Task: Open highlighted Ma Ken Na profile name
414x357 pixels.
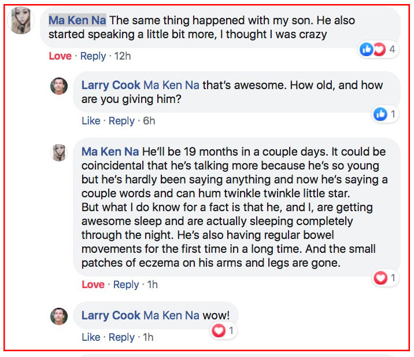Action: pyautogui.click(x=77, y=20)
